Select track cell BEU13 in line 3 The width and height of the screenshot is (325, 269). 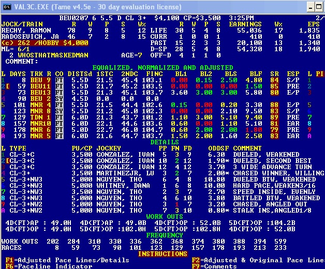40,93
